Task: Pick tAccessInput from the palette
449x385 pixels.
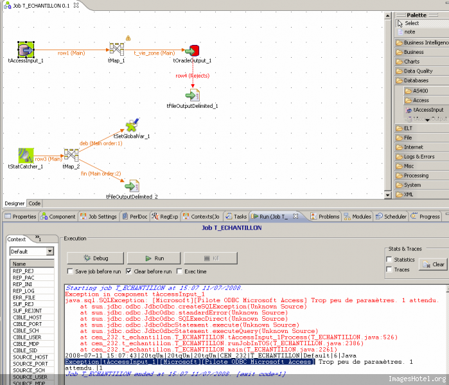Action: [428, 110]
